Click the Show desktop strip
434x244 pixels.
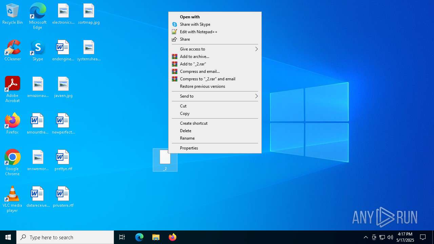[433, 237]
